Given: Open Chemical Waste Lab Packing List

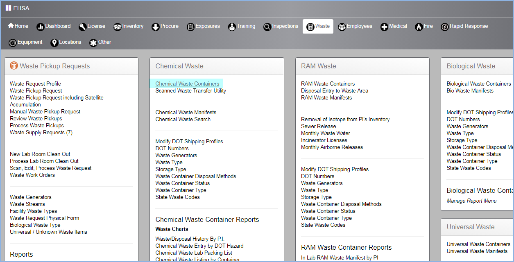Looking at the screenshot, I should tap(194, 253).
